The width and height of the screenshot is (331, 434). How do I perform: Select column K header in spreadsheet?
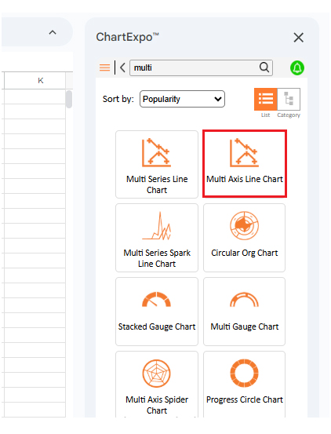35,81
